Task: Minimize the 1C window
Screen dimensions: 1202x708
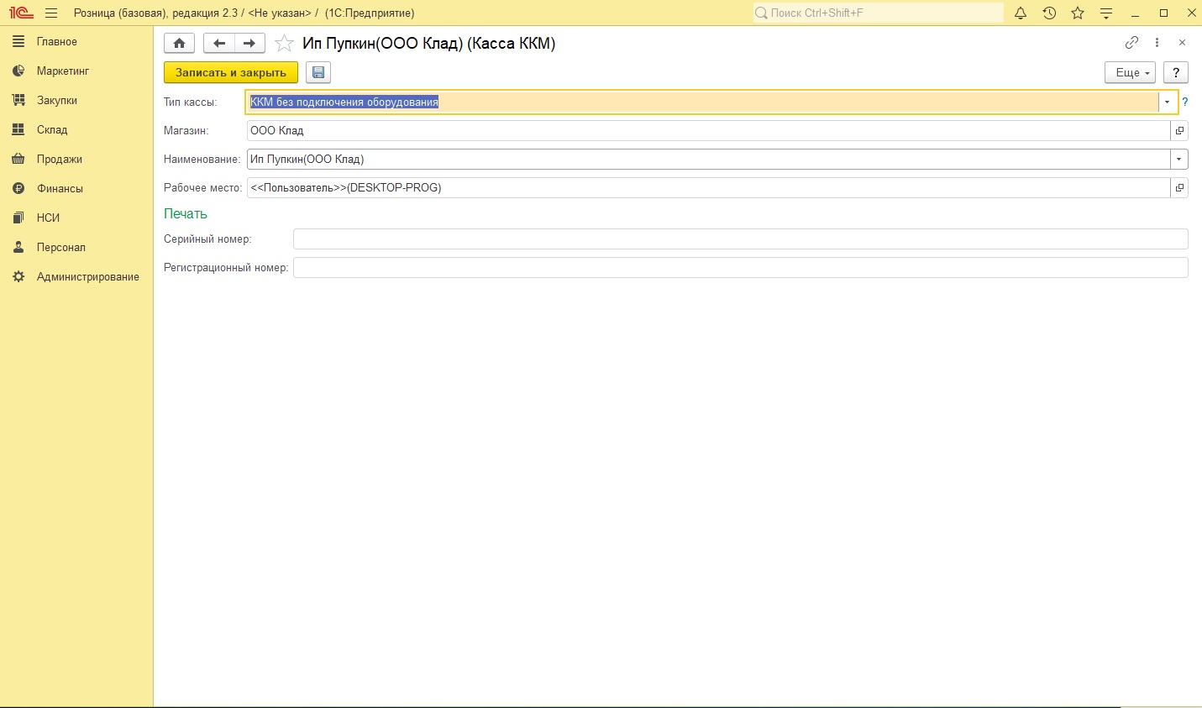Action: coord(1135,13)
